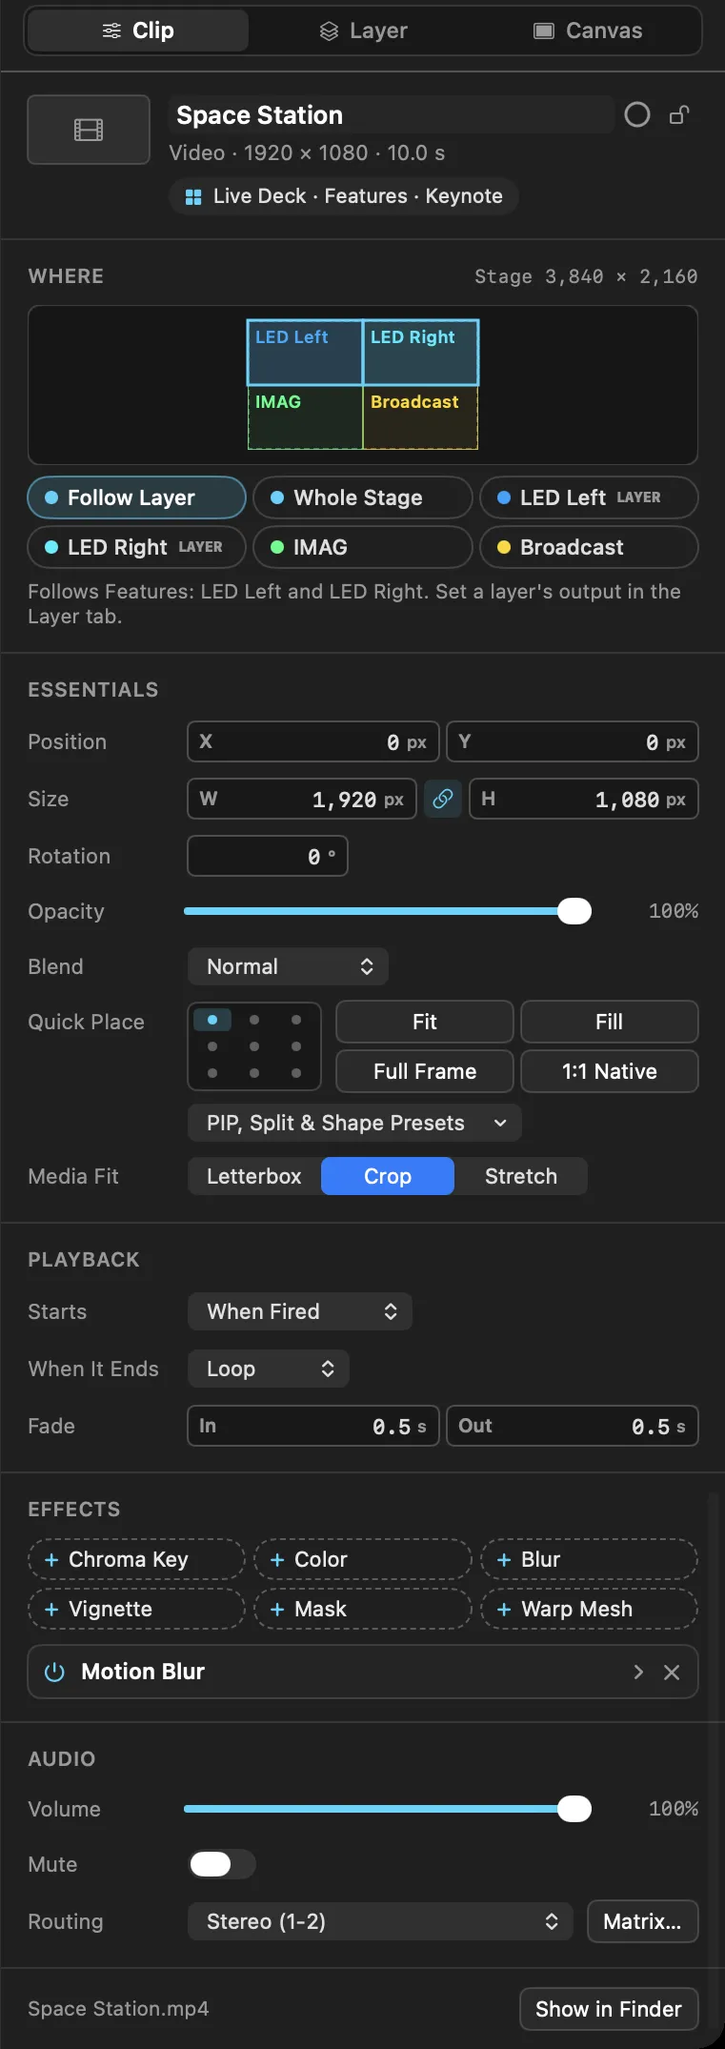The image size is (725, 2049).
Task: Click the Show in Finder button
Action: (x=609, y=2009)
